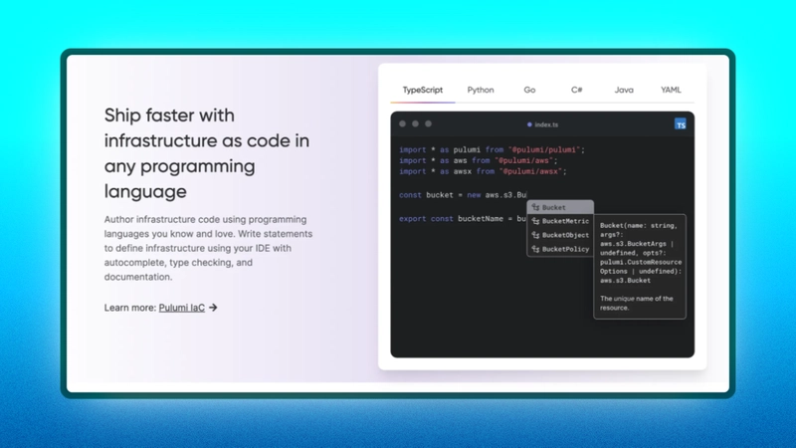796x448 pixels.
Task: Open the C# code tab
Action: click(576, 90)
